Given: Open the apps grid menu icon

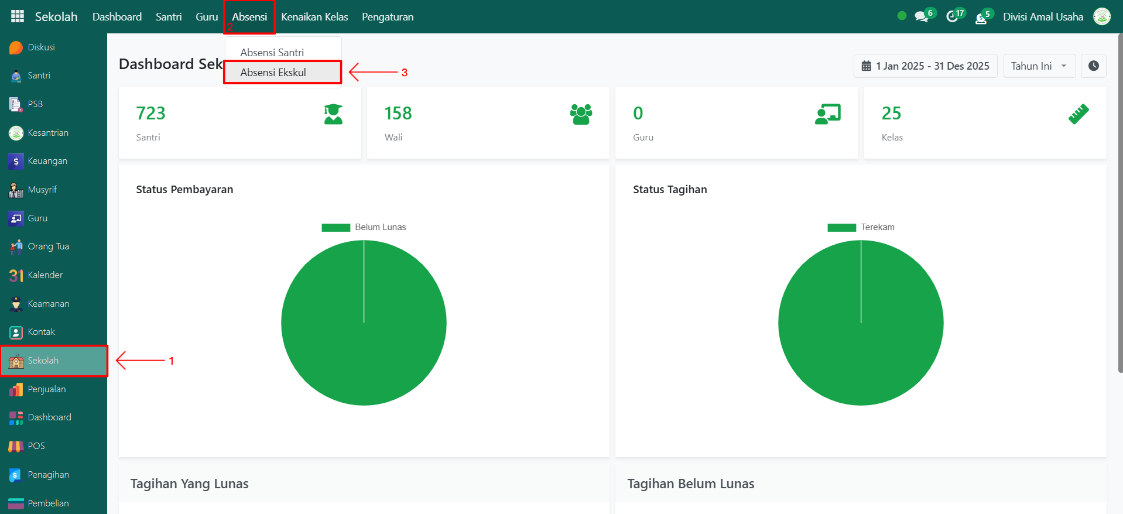Looking at the screenshot, I should pyautogui.click(x=18, y=16).
